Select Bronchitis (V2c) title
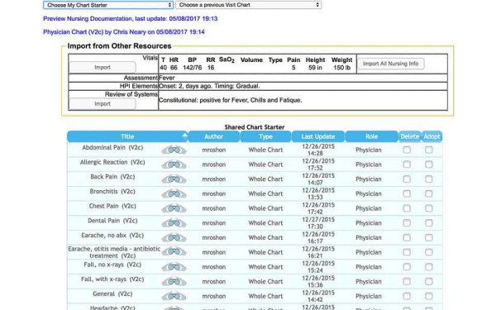Viewport: 496px width, 310px height. click(112, 191)
